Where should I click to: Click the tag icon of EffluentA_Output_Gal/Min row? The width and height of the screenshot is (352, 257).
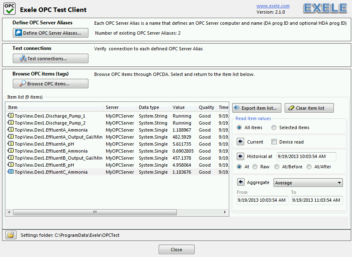[x=11, y=137]
